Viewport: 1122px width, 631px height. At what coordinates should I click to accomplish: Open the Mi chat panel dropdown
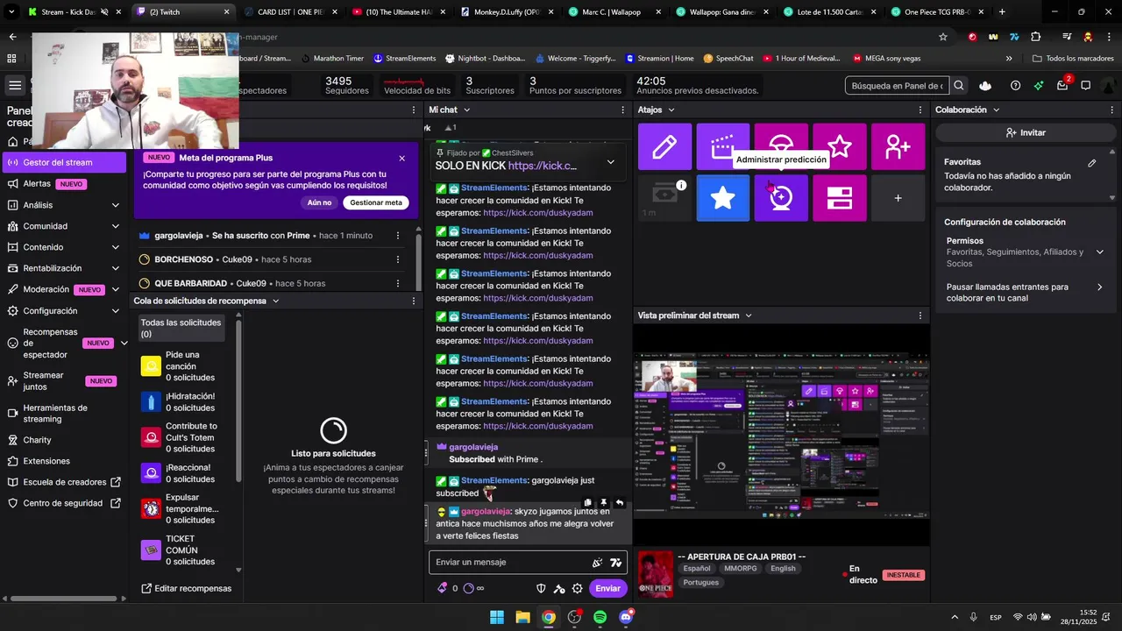(x=466, y=110)
